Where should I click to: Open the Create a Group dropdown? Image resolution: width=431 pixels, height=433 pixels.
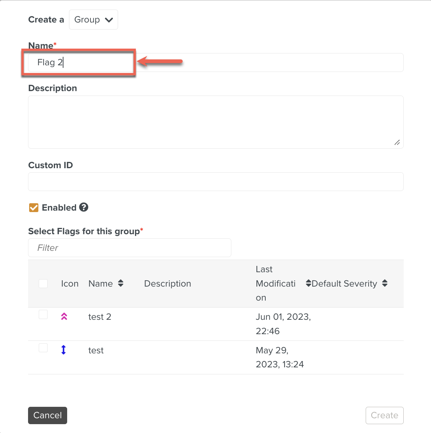(93, 20)
